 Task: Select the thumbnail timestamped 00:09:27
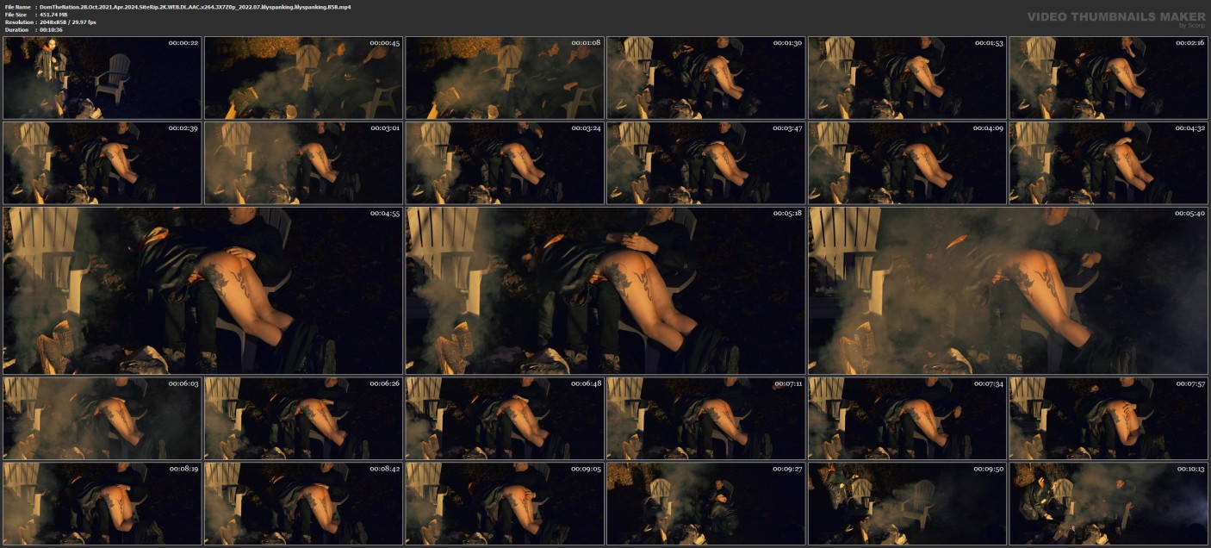tap(706, 503)
